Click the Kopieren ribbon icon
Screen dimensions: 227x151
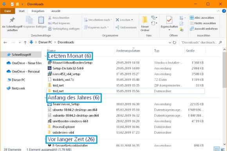coord(29,22)
